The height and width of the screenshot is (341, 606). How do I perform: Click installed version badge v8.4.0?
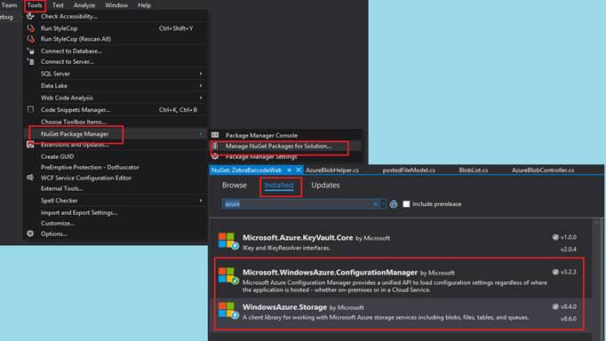click(x=564, y=306)
